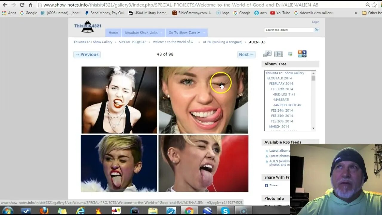Click the Latest photos RSS feed icon

tap(267, 156)
